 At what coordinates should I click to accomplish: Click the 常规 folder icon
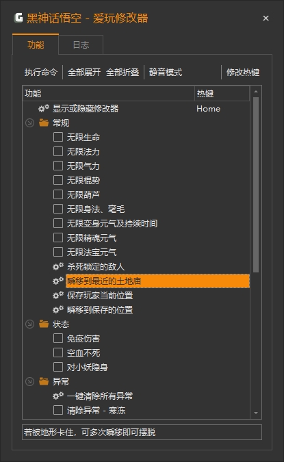tap(44, 123)
